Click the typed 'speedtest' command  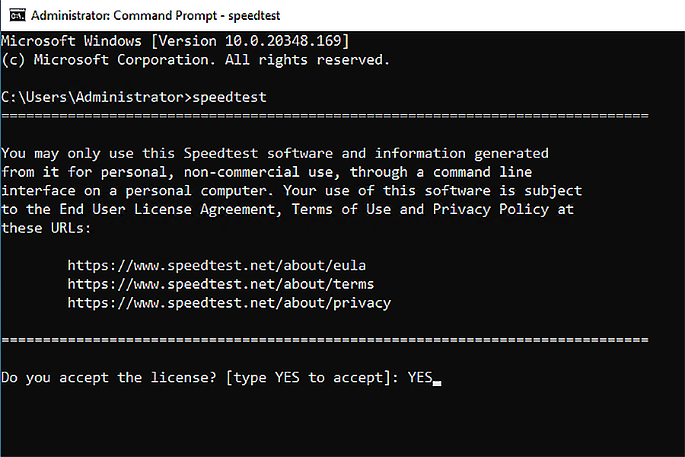229,97
